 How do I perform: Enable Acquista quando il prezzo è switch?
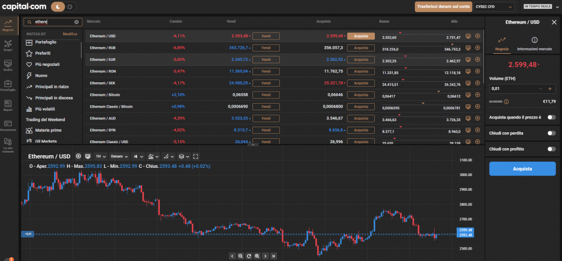(551, 117)
